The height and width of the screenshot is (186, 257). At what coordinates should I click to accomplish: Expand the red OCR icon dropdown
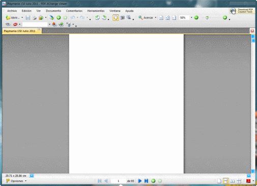click(20, 24)
